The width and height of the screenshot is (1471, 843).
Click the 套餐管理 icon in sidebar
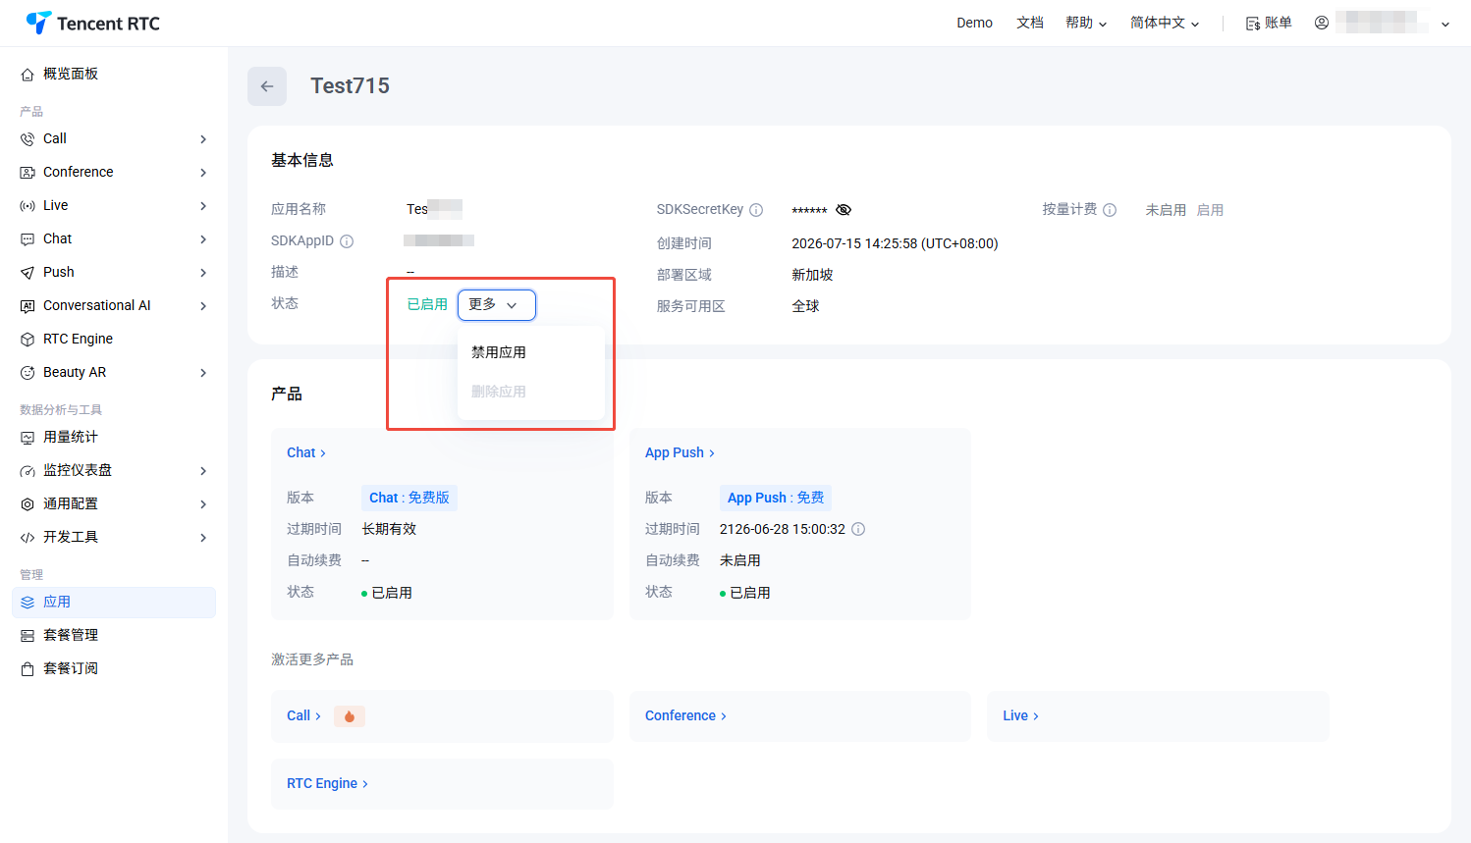tap(27, 636)
